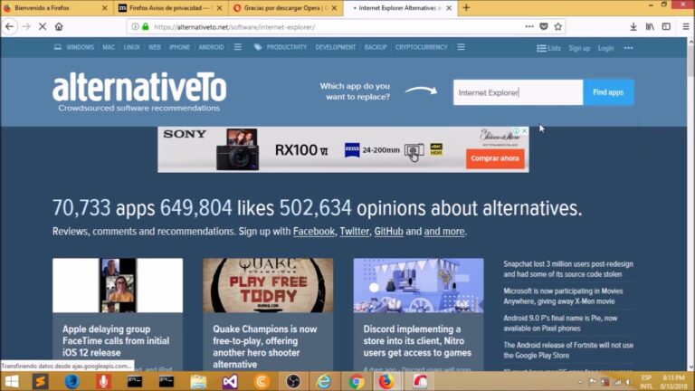Open Lists link in site header

pyautogui.click(x=548, y=48)
